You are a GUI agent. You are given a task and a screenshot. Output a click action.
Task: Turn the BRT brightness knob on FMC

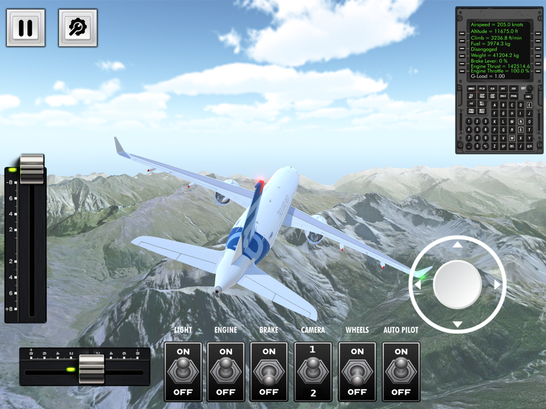[x=530, y=88]
